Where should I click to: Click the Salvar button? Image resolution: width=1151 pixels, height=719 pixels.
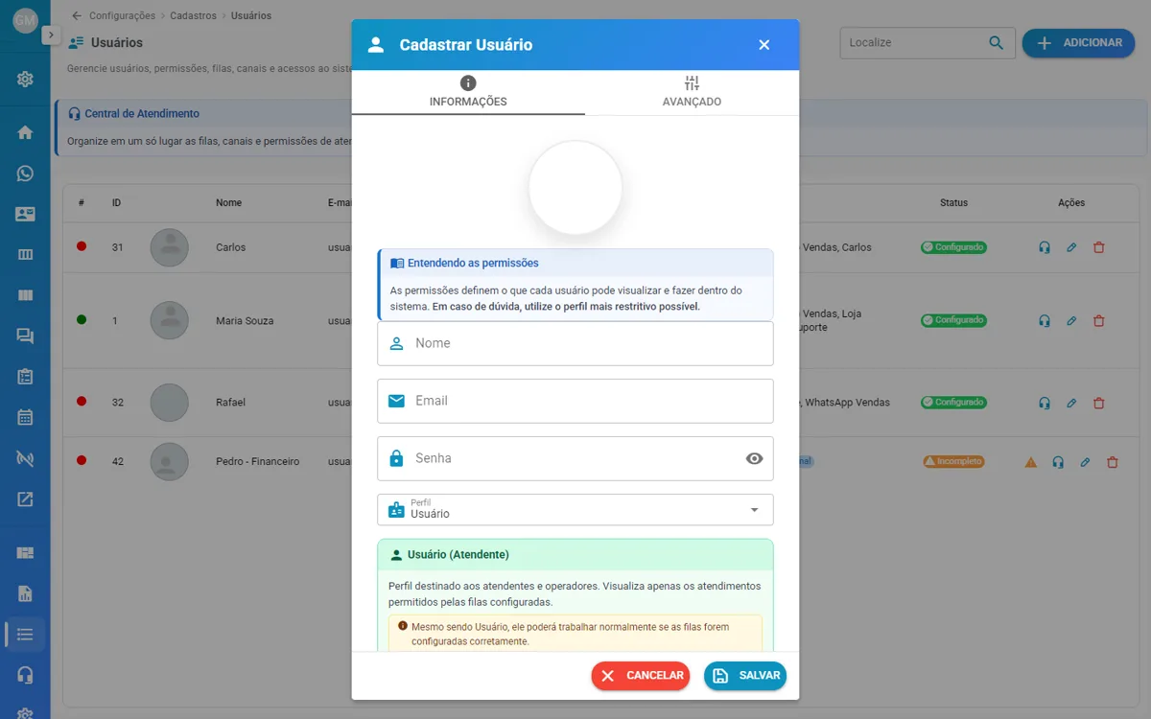click(745, 676)
